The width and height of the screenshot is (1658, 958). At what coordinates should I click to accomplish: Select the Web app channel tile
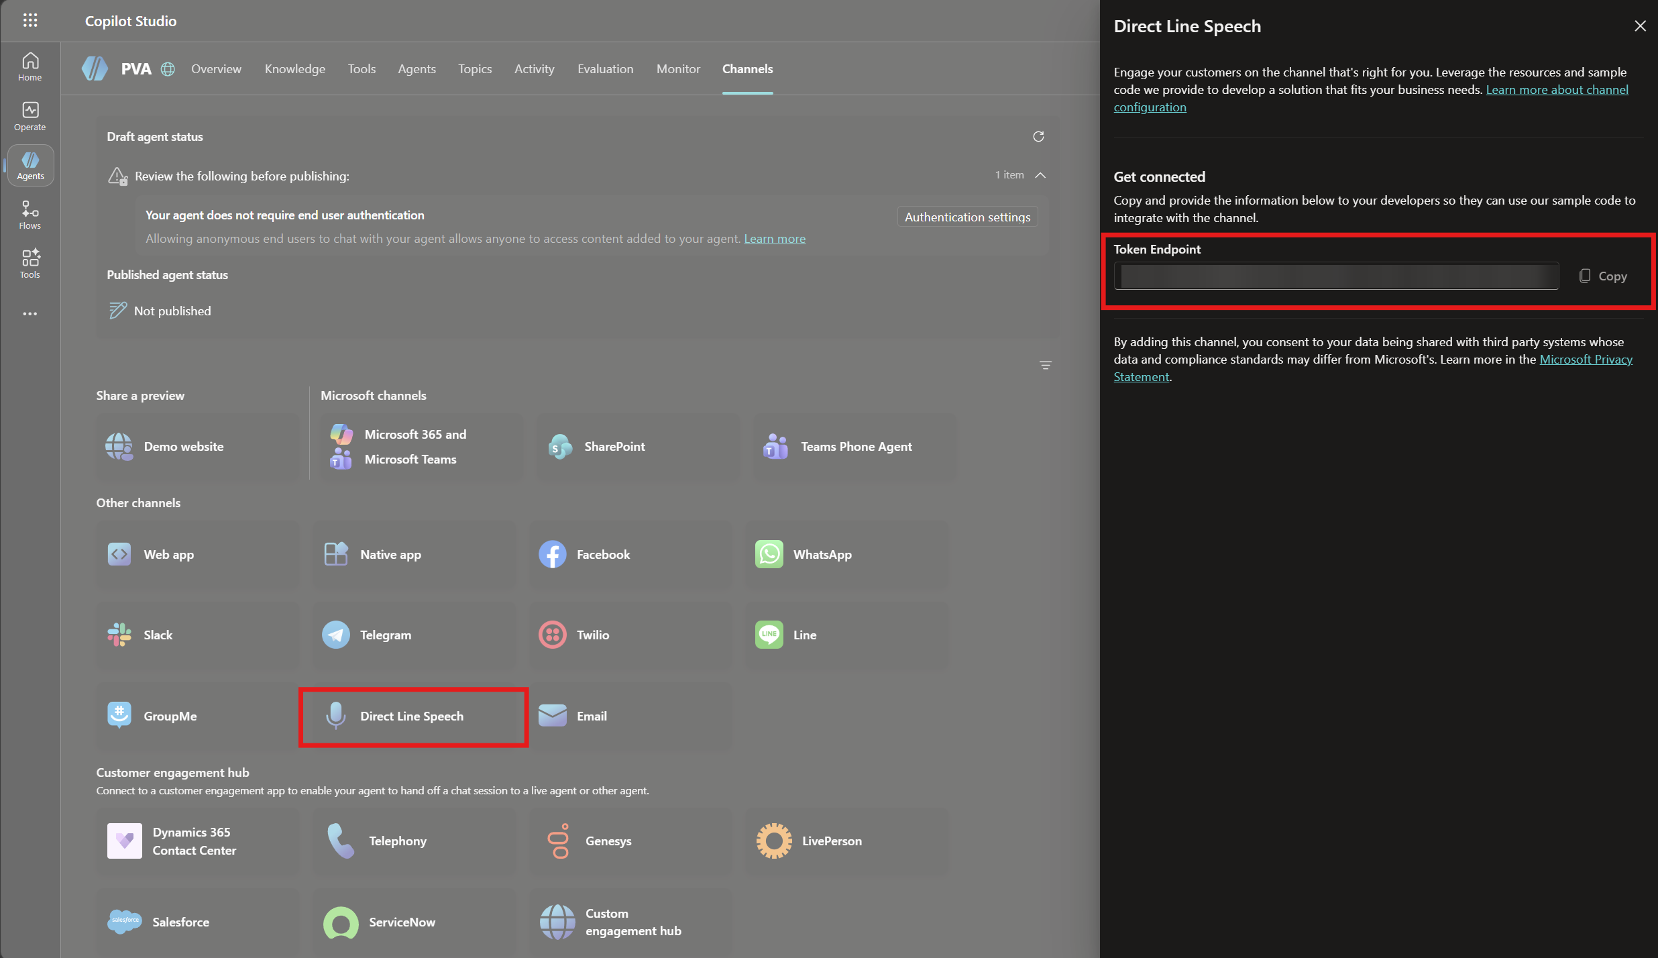[198, 555]
